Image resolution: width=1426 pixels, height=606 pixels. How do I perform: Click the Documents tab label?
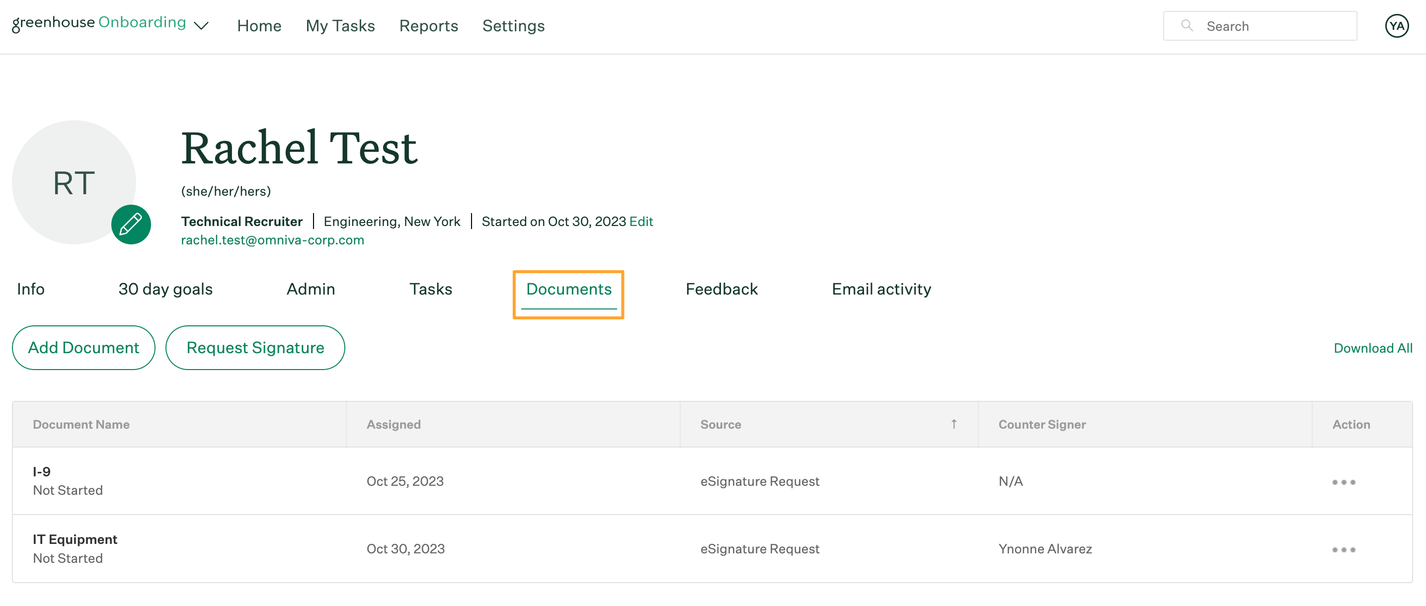point(568,289)
